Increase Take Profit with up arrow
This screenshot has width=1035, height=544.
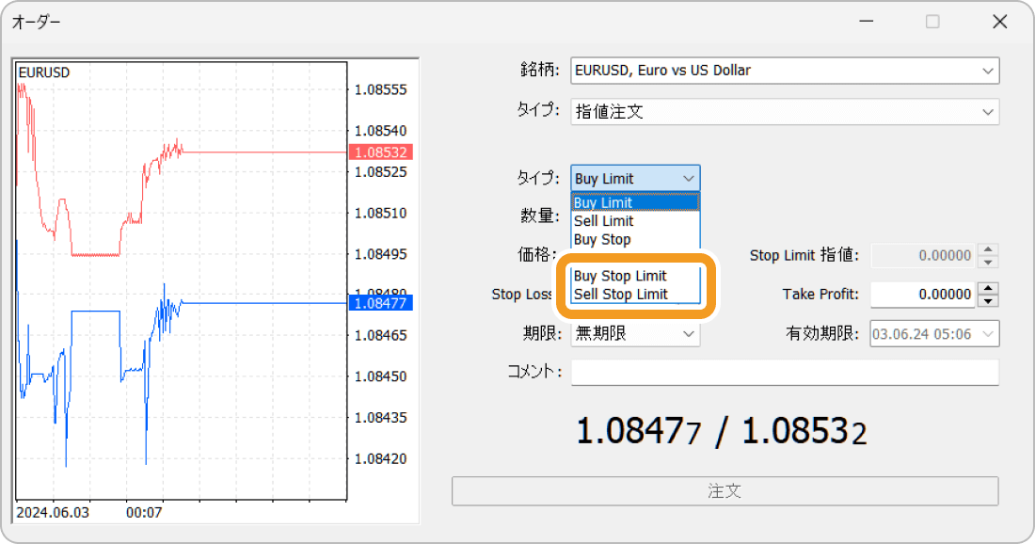(988, 289)
